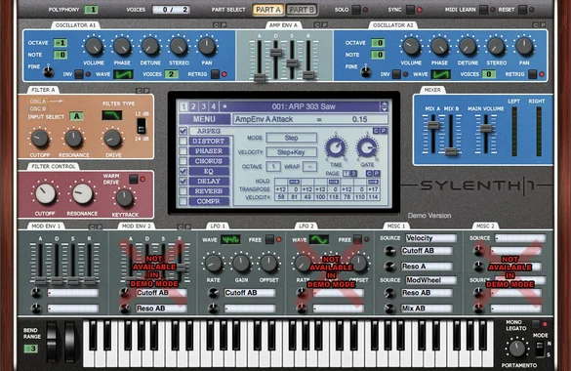Toggle the Sync button

pyautogui.click(x=410, y=10)
